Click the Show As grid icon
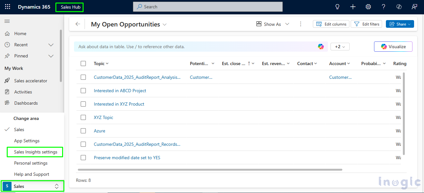 pyautogui.click(x=259, y=24)
